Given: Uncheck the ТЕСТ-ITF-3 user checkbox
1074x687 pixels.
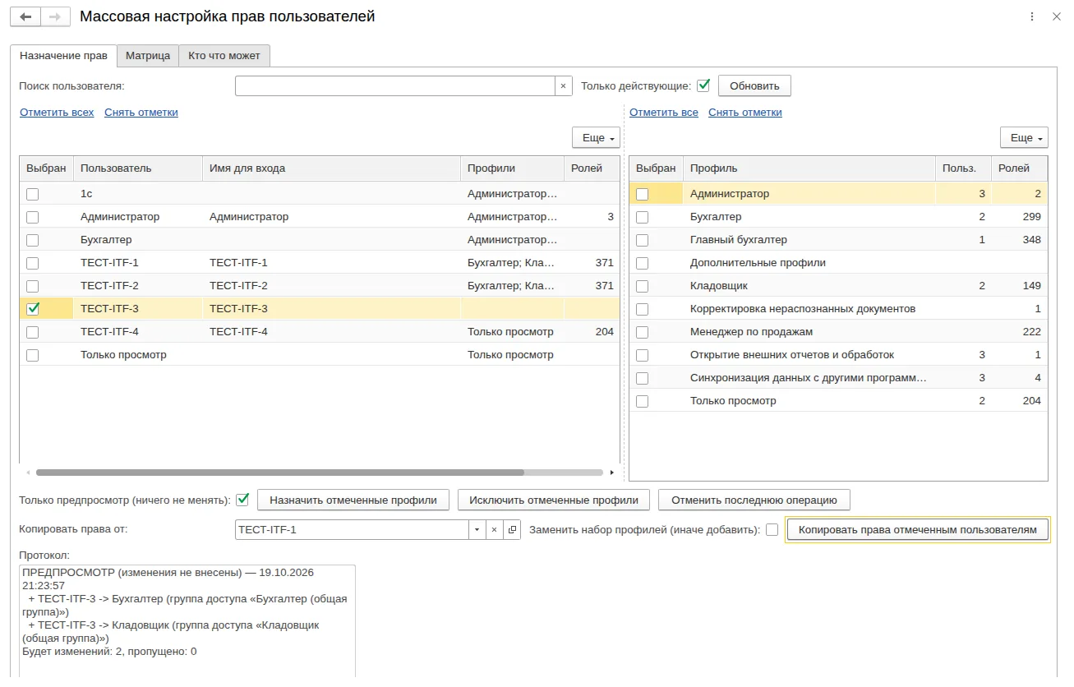Looking at the screenshot, I should [x=33, y=309].
